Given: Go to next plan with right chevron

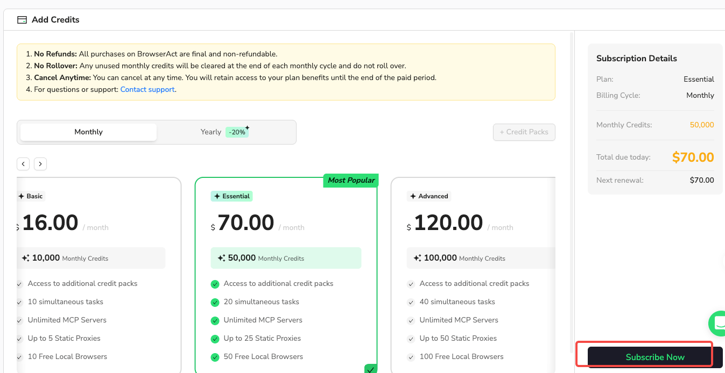Looking at the screenshot, I should coord(40,164).
